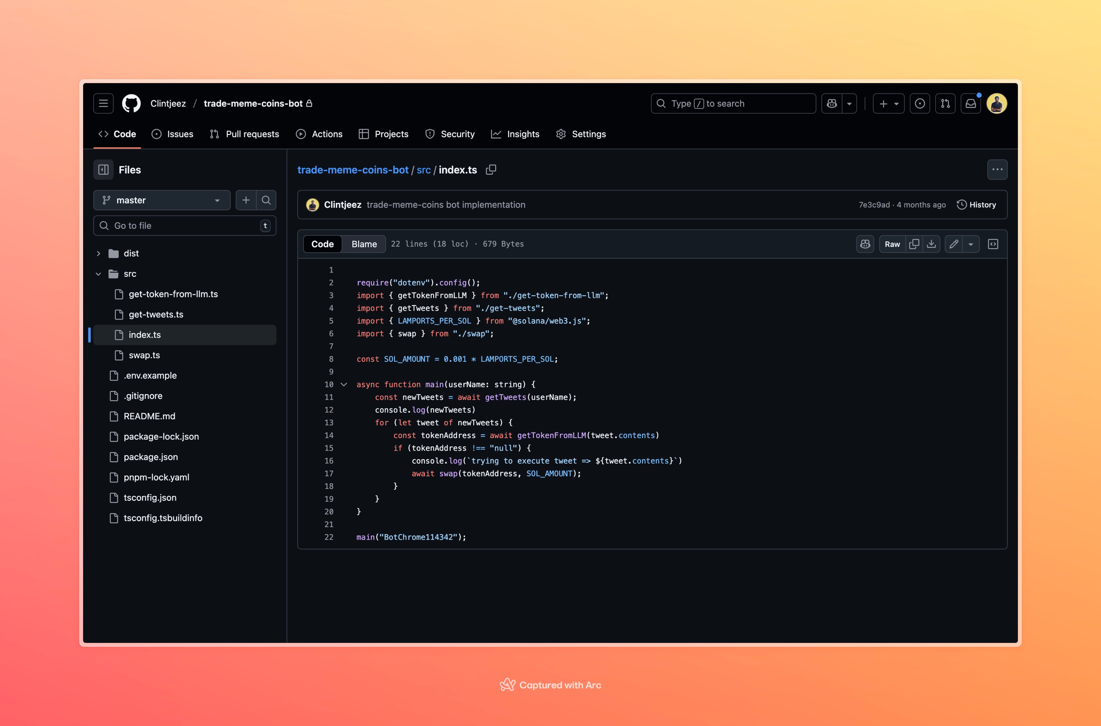Screen dimensions: 1101x726
Task: Collapse the main function at line 10
Action: click(344, 384)
